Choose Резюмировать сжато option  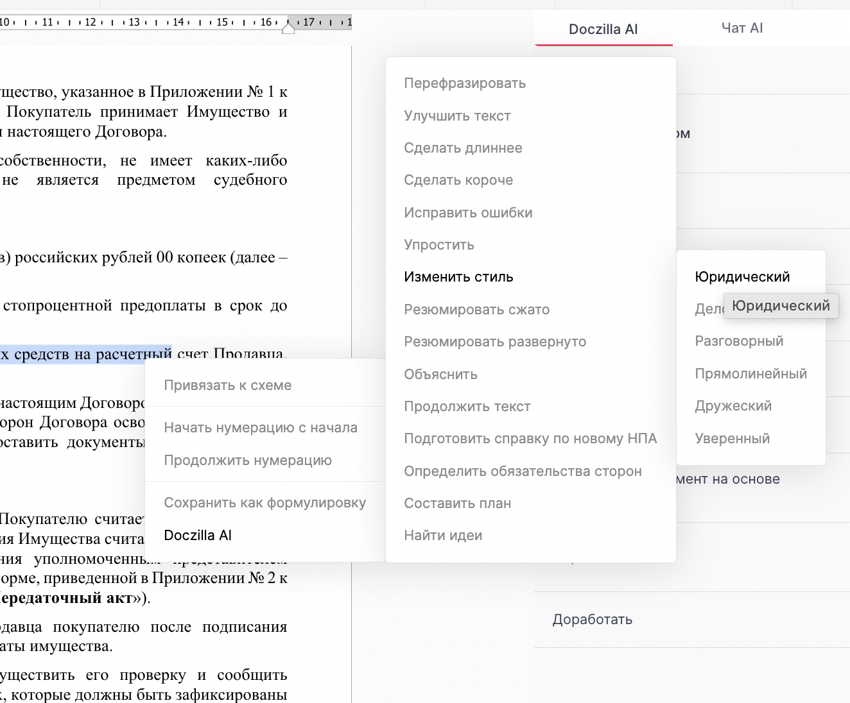[x=476, y=310]
